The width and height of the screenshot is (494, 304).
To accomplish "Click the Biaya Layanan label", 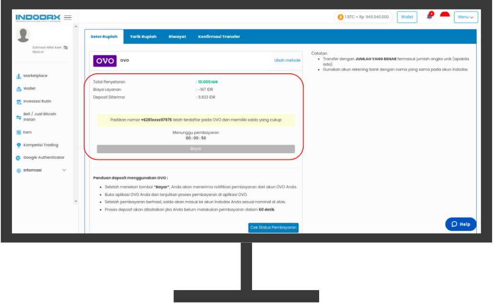I will pyautogui.click(x=107, y=90).
